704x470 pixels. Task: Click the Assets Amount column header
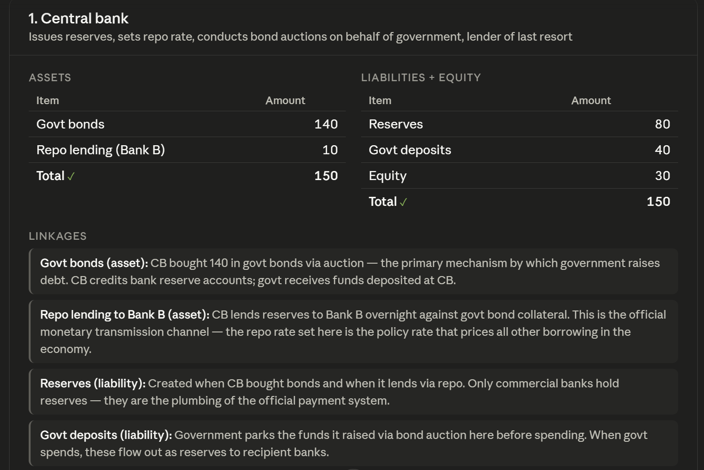pyautogui.click(x=285, y=101)
